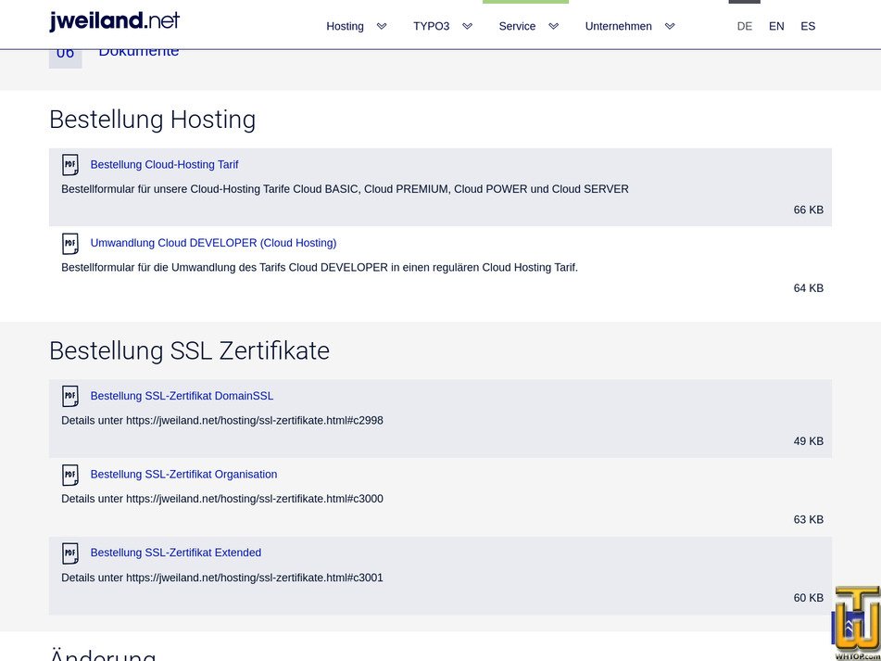The height and width of the screenshot is (661, 881).
Task: Open the Hosting navigation item
Action: [345, 26]
